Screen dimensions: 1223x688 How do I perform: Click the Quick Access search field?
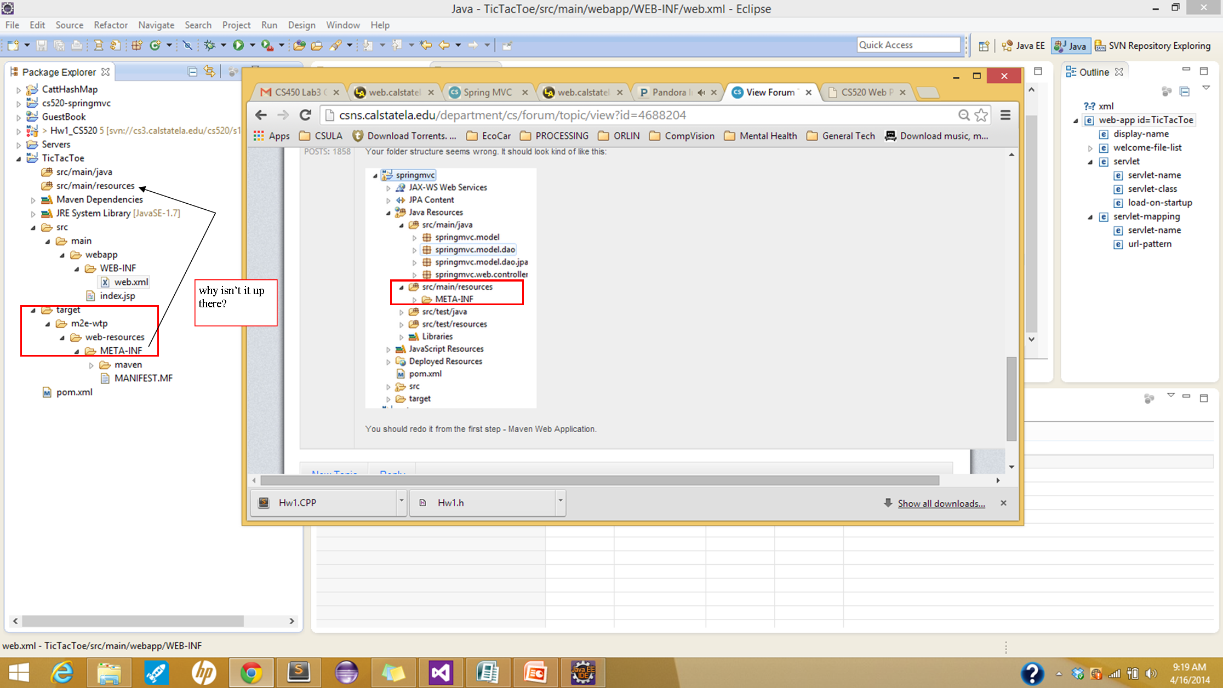(x=908, y=45)
